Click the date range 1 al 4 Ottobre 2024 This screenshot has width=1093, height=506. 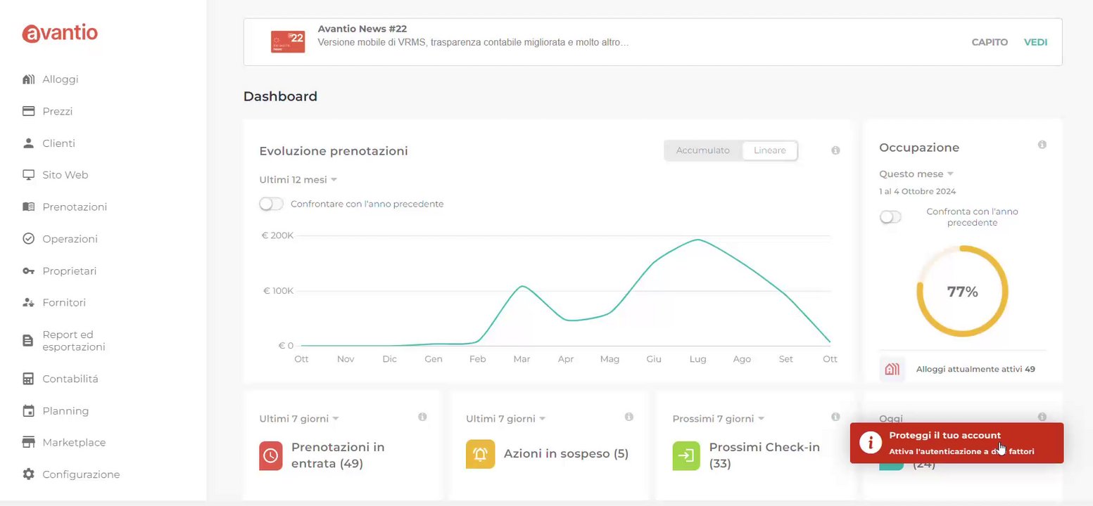(917, 191)
